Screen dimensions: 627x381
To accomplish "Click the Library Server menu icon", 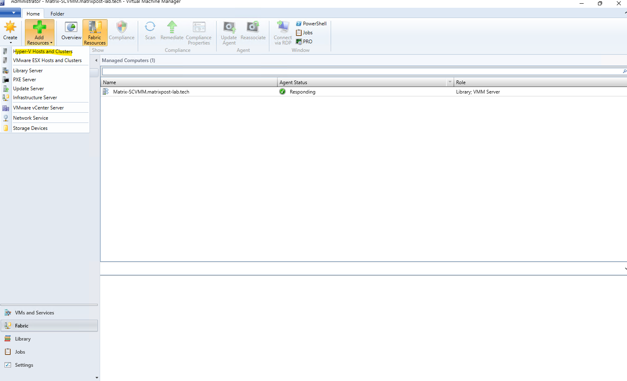I will pyautogui.click(x=6, y=71).
